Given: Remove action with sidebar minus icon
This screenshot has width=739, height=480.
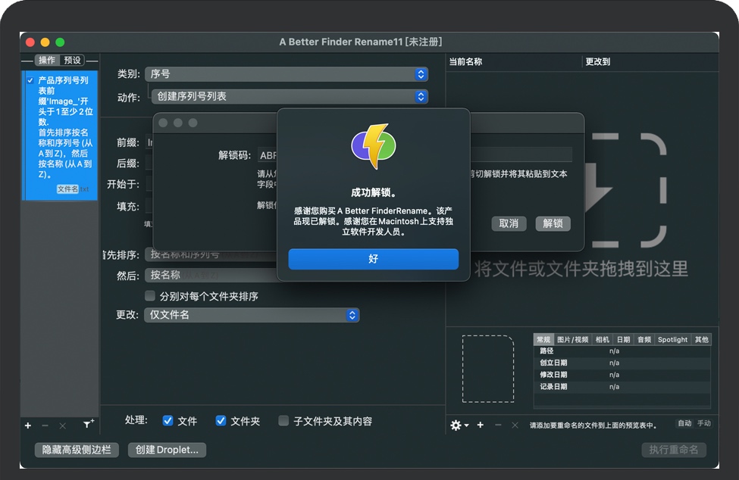Looking at the screenshot, I should click(45, 425).
